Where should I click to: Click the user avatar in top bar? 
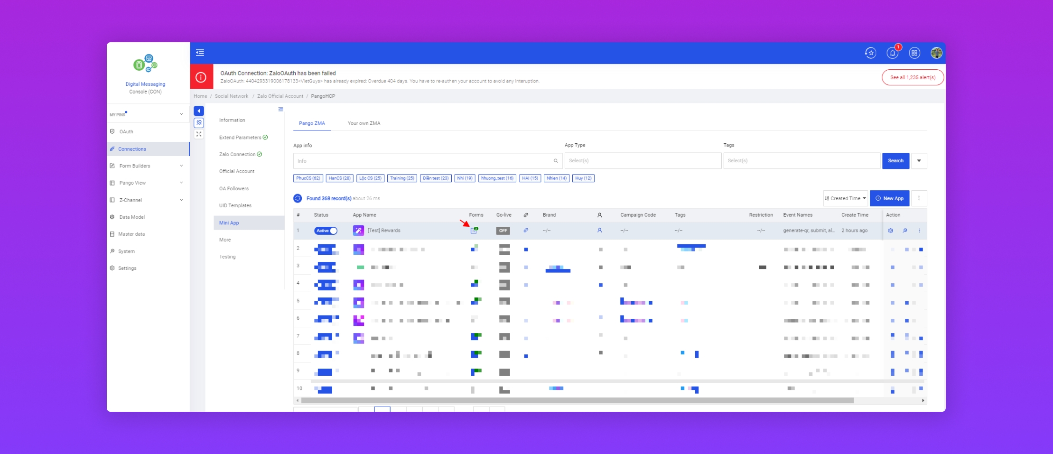click(936, 53)
